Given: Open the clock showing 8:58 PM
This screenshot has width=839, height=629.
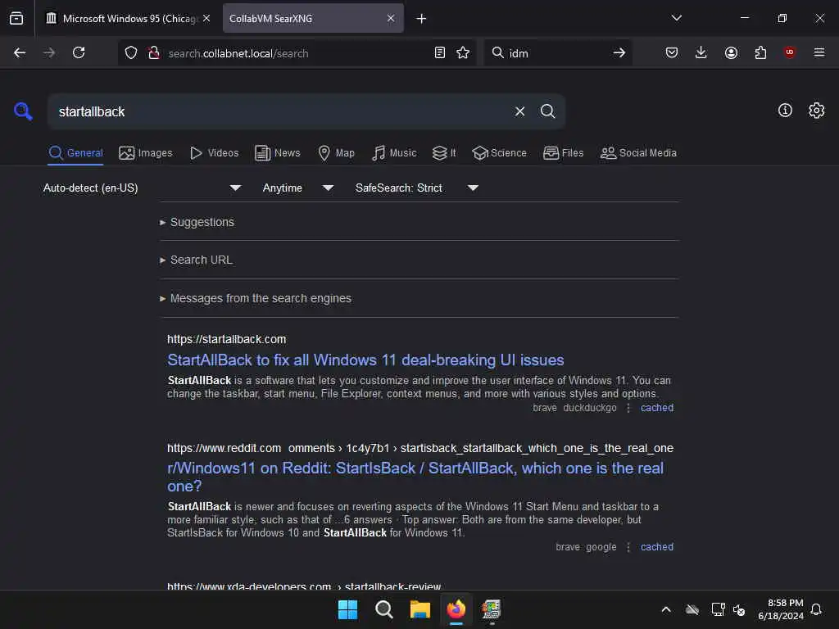Looking at the screenshot, I should pyautogui.click(x=781, y=609).
